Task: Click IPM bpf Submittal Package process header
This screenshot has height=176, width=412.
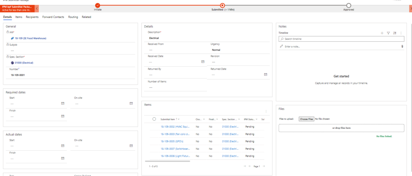Action: coord(18,9)
